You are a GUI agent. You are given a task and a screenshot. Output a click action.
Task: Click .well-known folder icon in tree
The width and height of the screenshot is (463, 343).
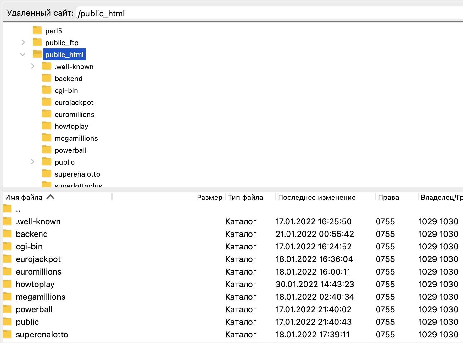47,66
